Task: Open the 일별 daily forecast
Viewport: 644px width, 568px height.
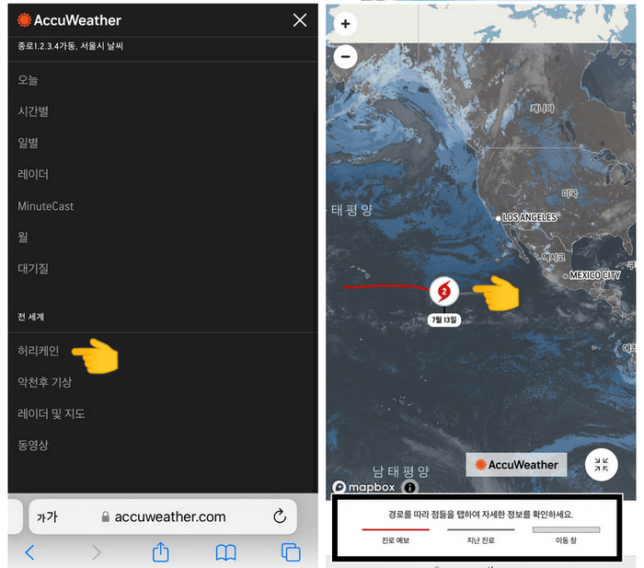Action: (x=28, y=143)
